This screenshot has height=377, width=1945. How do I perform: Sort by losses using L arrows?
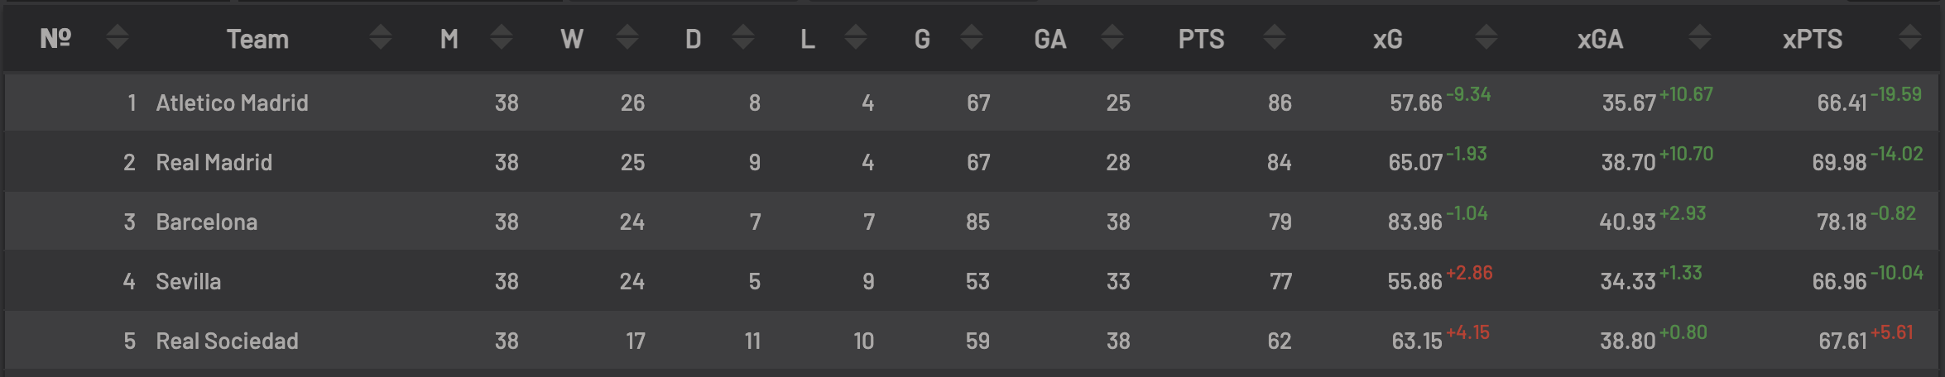[856, 37]
